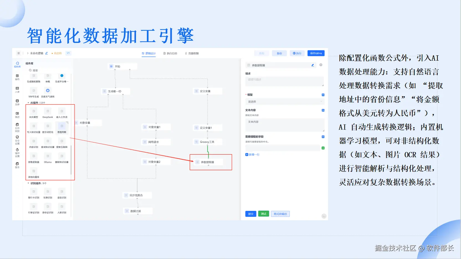Open the 出参 sidebar panel
The width and height of the screenshot is (461, 259).
tap(17, 102)
